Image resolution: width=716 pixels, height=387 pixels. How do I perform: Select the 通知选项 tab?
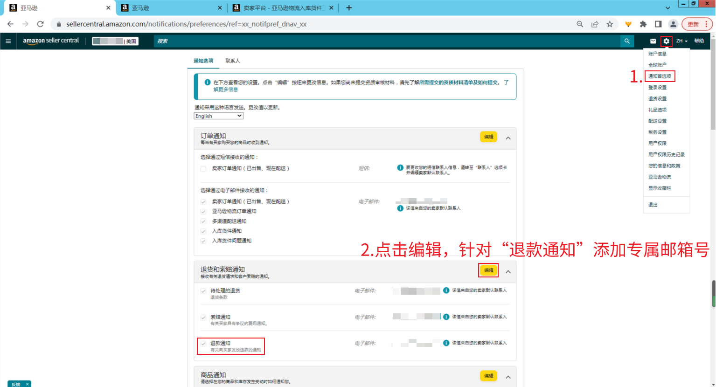coord(203,61)
